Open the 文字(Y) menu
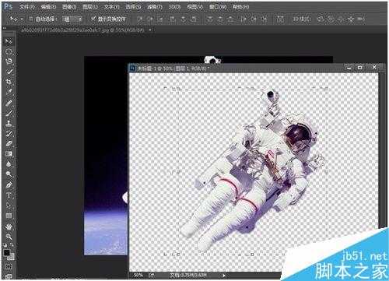The height and width of the screenshot is (281, 389). click(x=111, y=7)
